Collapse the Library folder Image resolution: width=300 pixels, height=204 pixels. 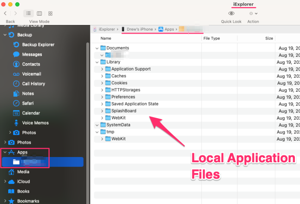pyautogui.click(x=97, y=62)
